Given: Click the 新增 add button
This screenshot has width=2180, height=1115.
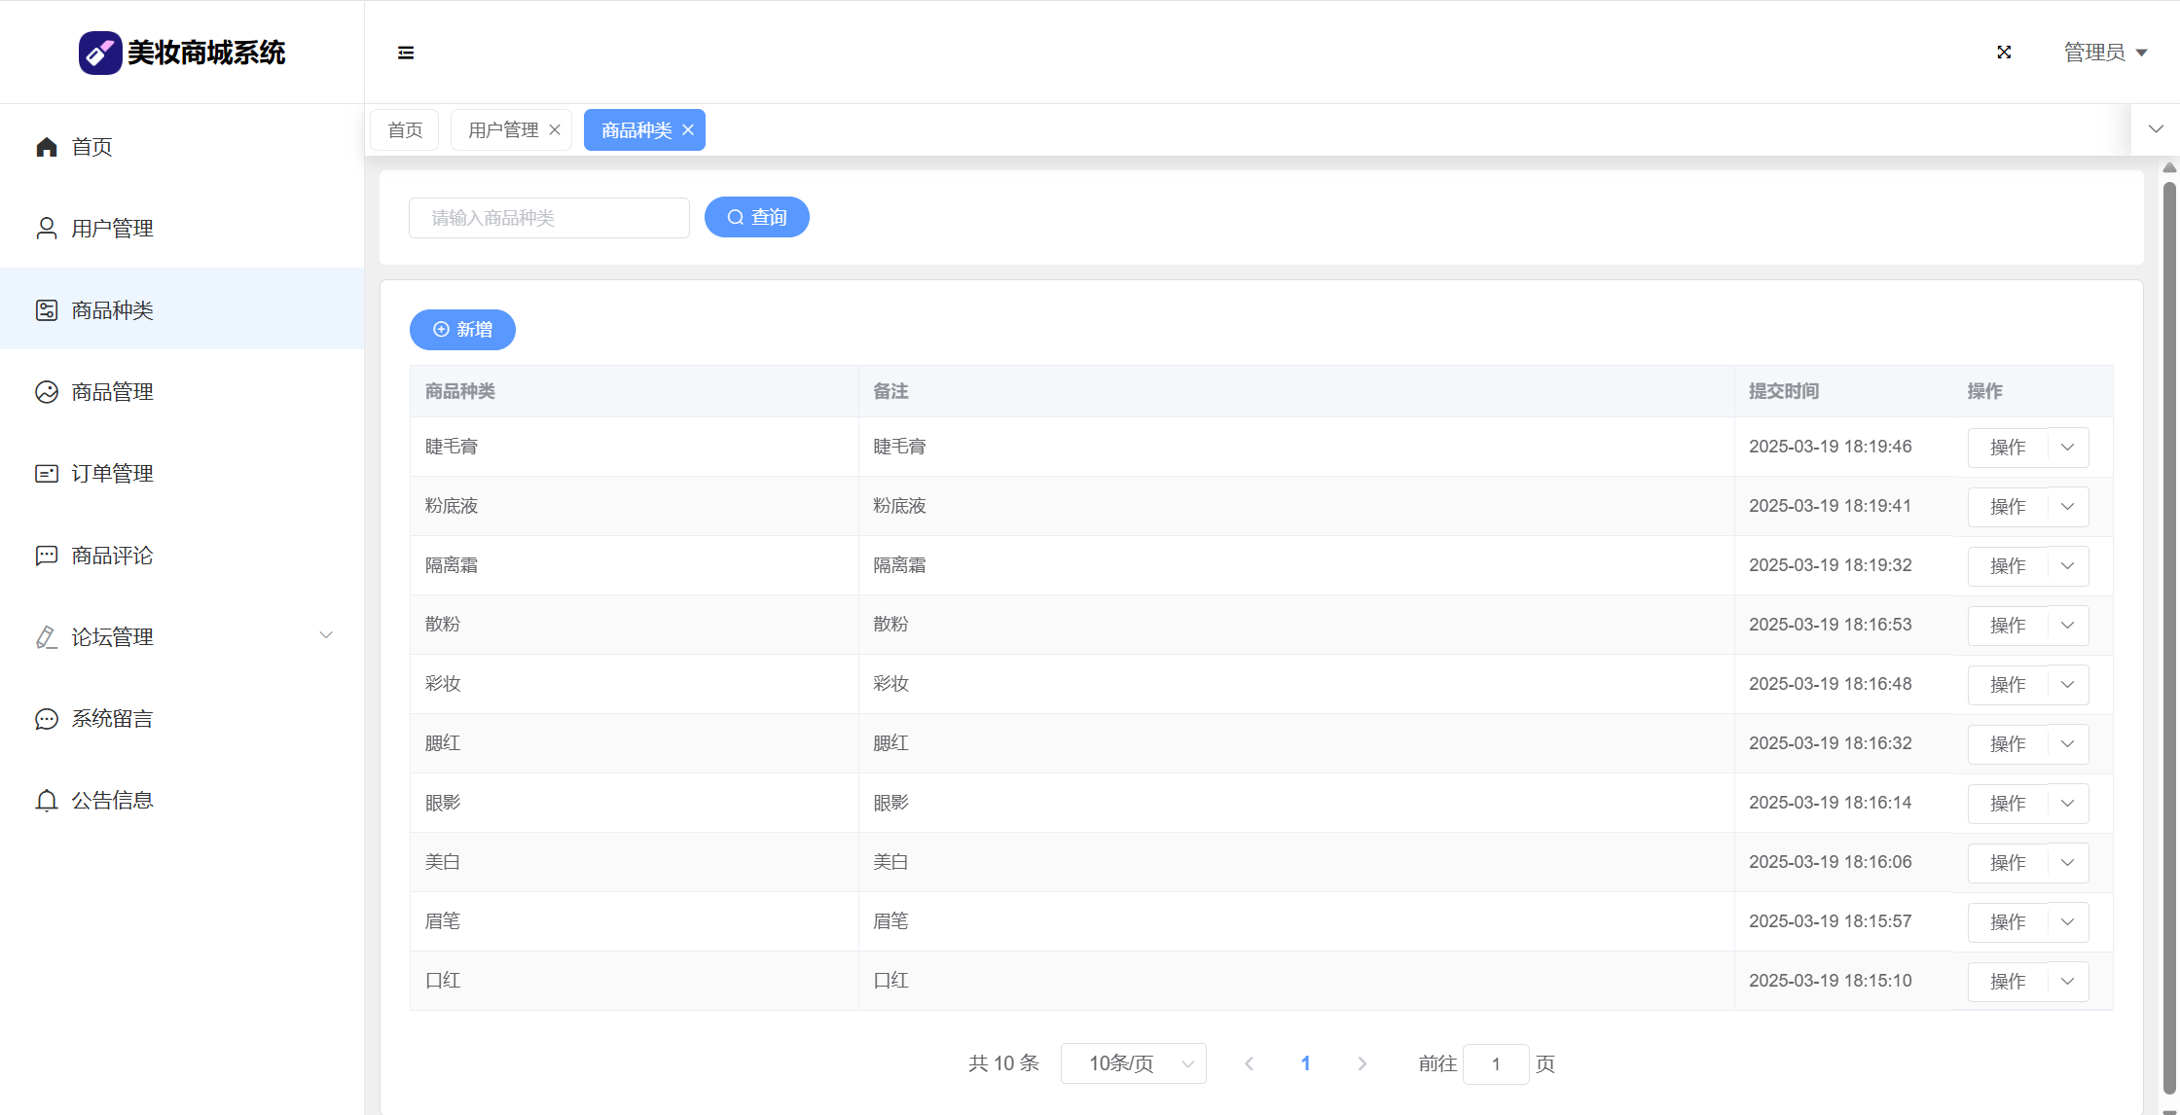Looking at the screenshot, I should [462, 330].
